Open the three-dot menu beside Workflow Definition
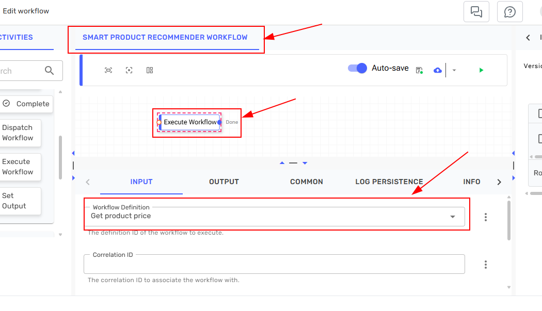This screenshot has width=542, height=311. (486, 217)
